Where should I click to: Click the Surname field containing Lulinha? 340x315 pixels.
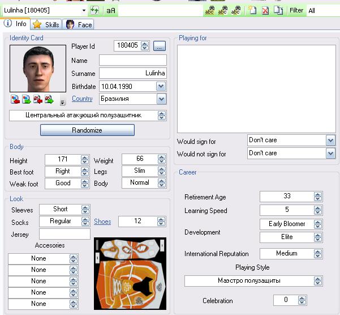coord(133,73)
